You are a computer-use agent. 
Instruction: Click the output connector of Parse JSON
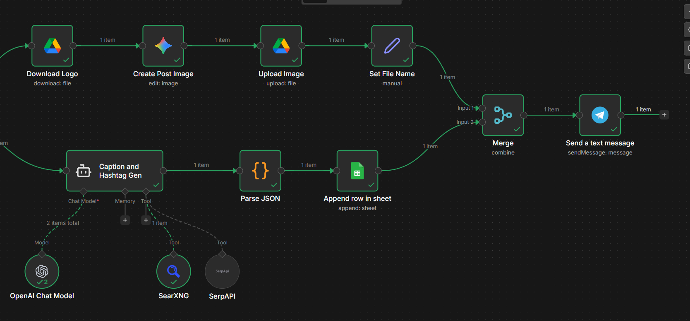[x=281, y=171]
